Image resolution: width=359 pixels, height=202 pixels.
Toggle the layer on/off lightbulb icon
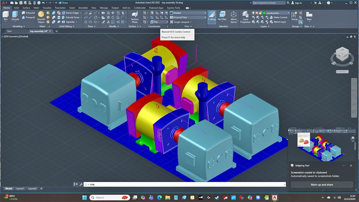click(253, 13)
